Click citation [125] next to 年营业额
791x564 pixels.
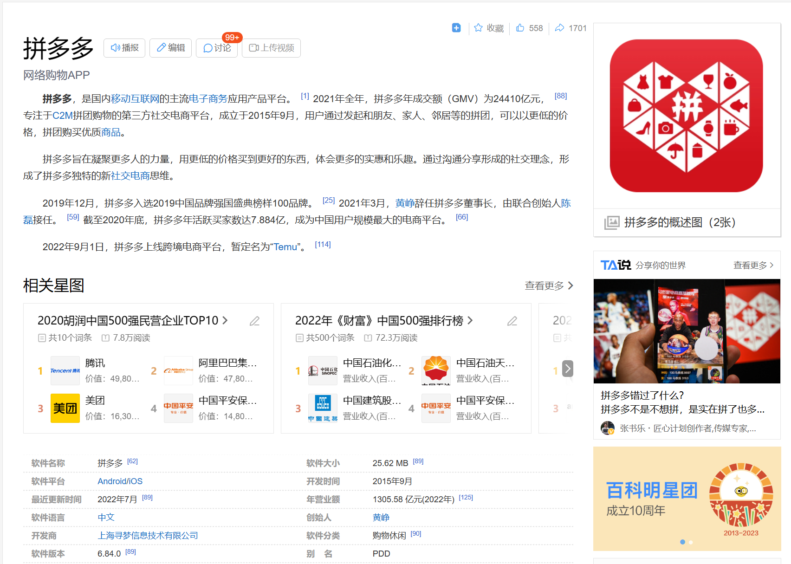coord(466,497)
